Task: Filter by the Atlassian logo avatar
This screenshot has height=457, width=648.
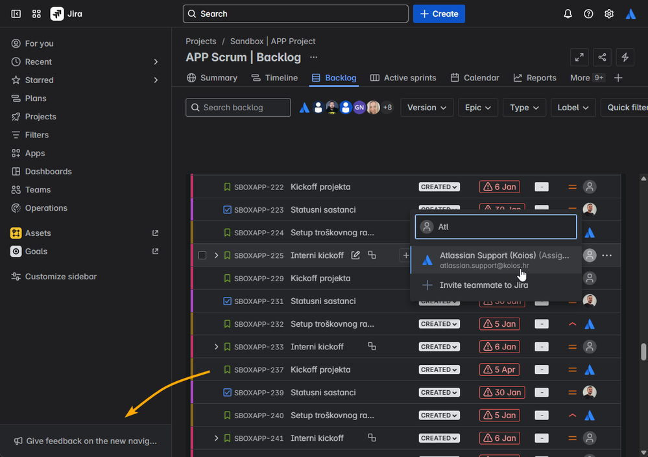Action: [x=304, y=108]
